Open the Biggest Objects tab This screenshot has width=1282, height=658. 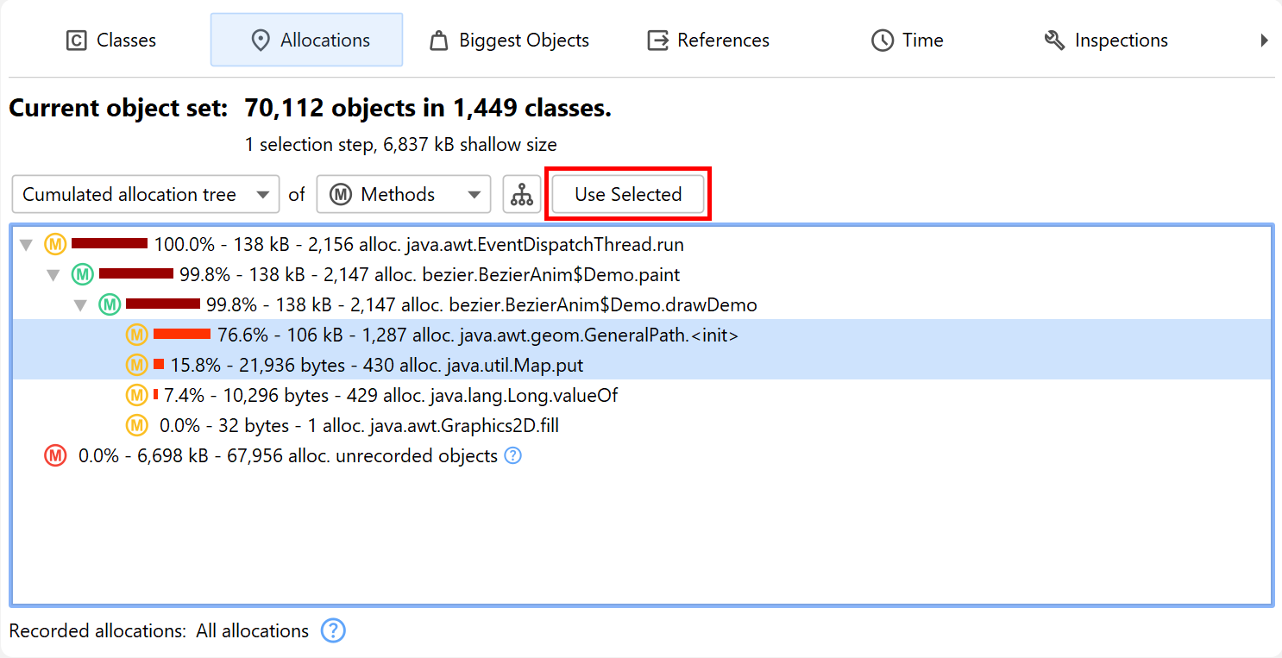pyautogui.click(x=509, y=41)
